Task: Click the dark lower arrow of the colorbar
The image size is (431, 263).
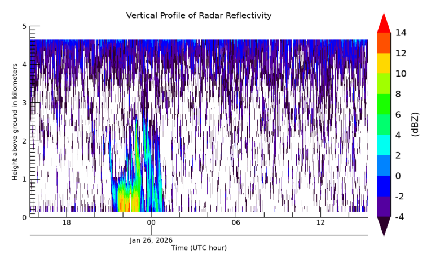Action: point(384,226)
